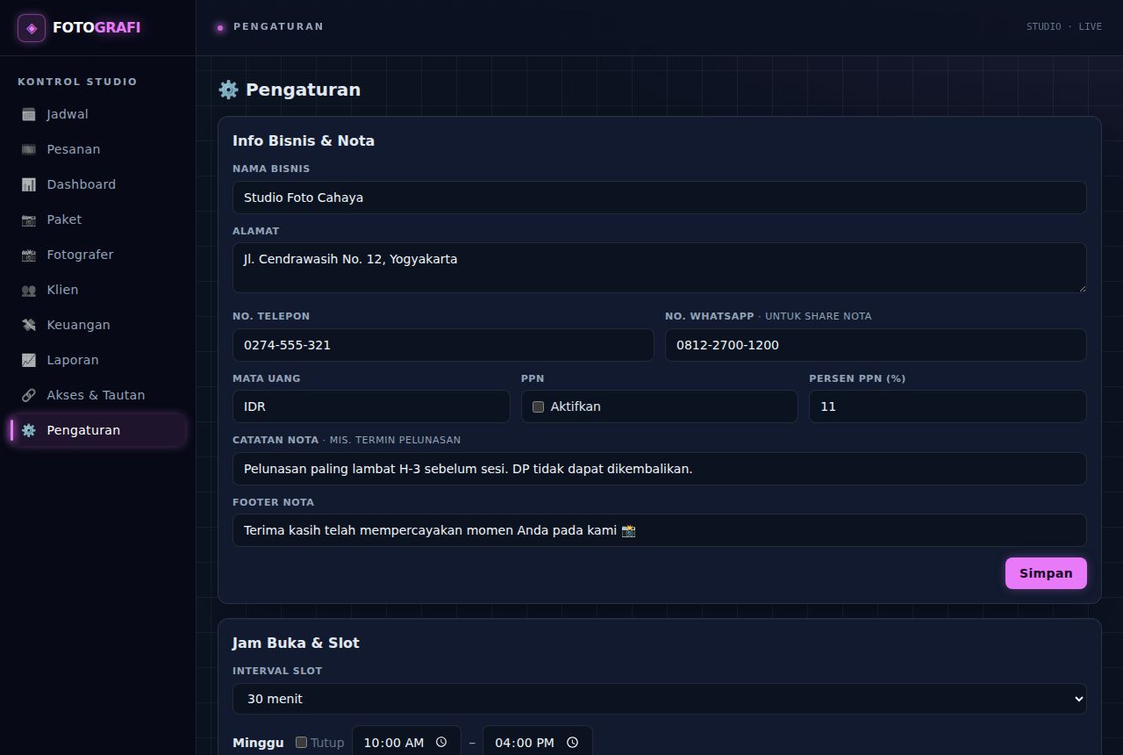The height and width of the screenshot is (755, 1123).
Task: Click the Fotografer icon in sidebar
Action: pyautogui.click(x=29, y=255)
